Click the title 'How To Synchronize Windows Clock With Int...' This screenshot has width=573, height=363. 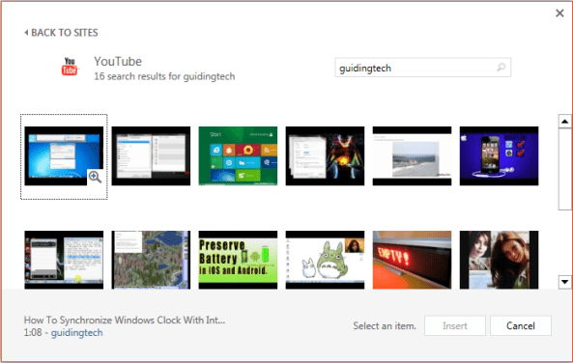tap(125, 320)
